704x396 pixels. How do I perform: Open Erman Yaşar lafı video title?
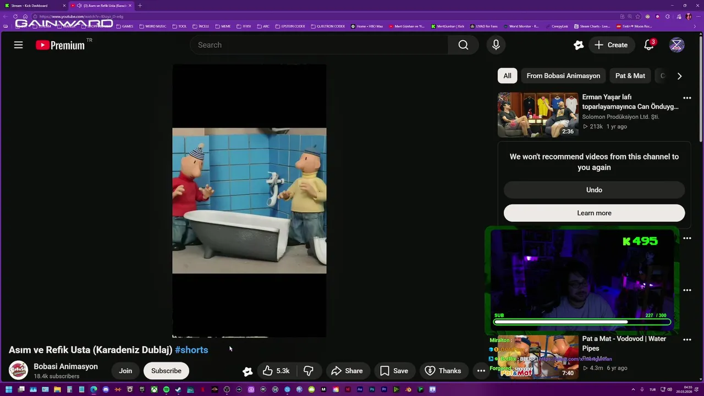pyautogui.click(x=630, y=102)
